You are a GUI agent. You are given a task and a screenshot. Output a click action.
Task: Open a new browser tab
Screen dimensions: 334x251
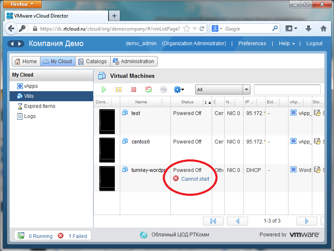point(114,16)
